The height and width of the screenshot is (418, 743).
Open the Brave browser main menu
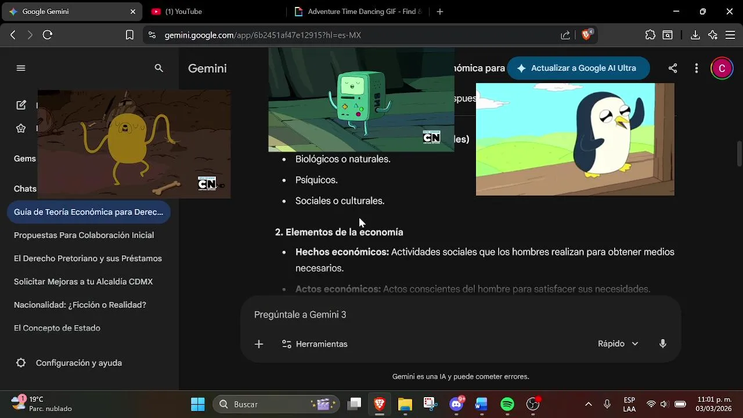pos(730,35)
